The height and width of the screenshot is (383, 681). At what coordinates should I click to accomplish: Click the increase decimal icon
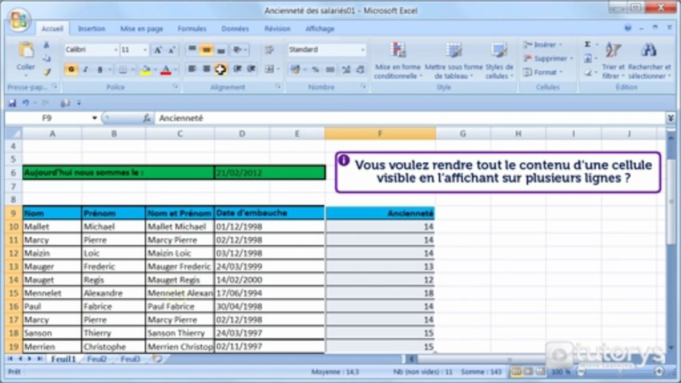point(347,70)
